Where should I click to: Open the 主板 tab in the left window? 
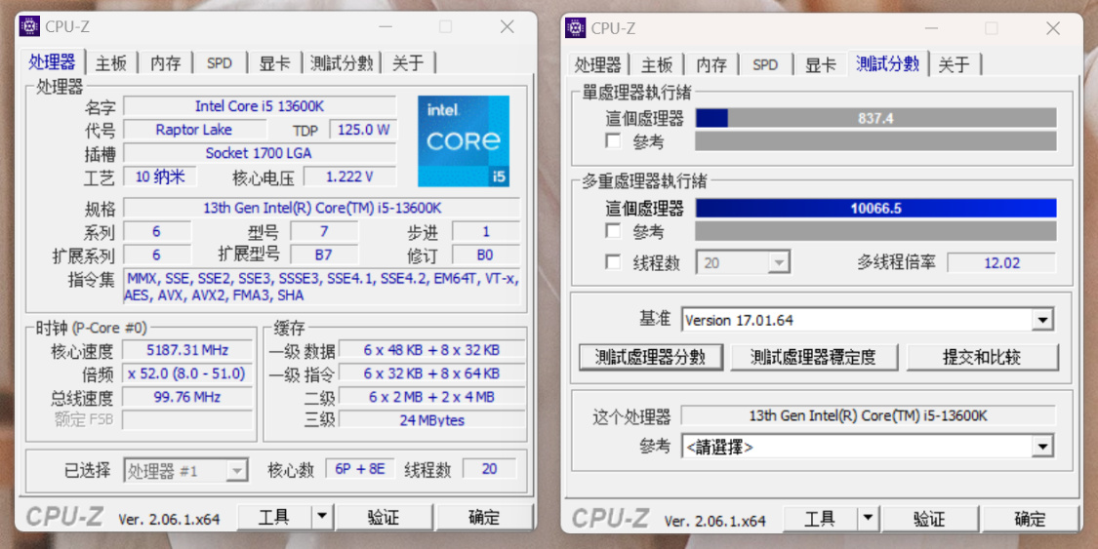click(110, 63)
